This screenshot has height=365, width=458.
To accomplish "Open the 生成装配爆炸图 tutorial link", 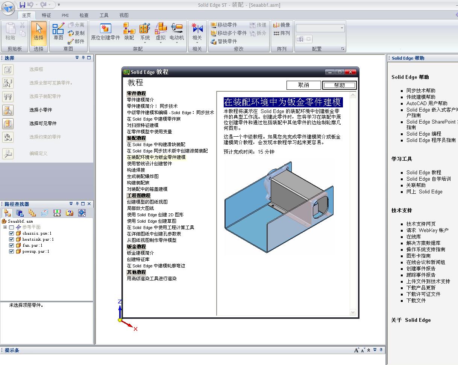I will click(x=143, y=176).
